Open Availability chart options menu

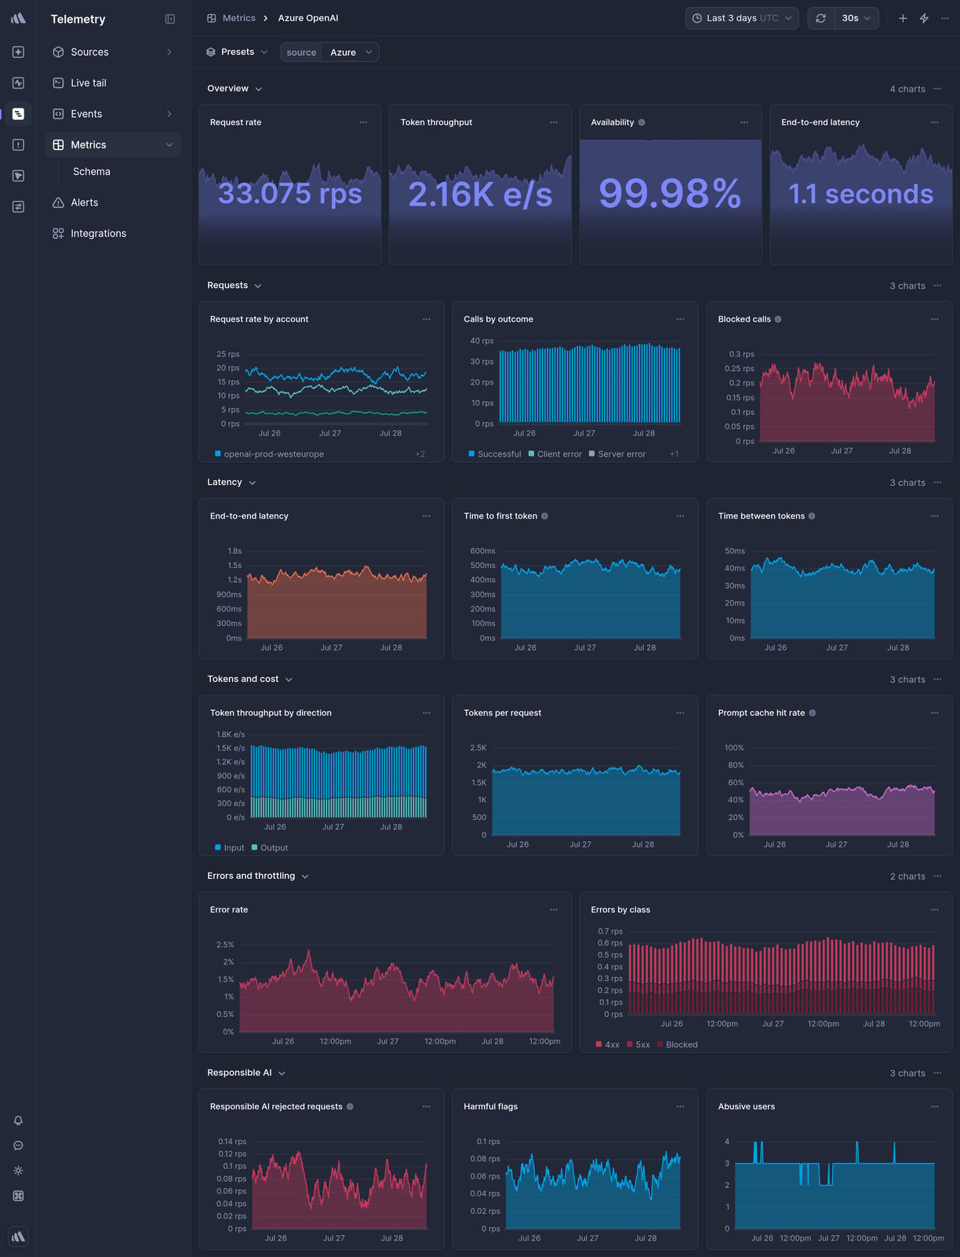[x=744, y=122]
